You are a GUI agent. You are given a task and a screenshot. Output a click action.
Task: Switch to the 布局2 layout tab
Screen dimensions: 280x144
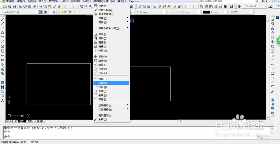click(x=40, y=121)
